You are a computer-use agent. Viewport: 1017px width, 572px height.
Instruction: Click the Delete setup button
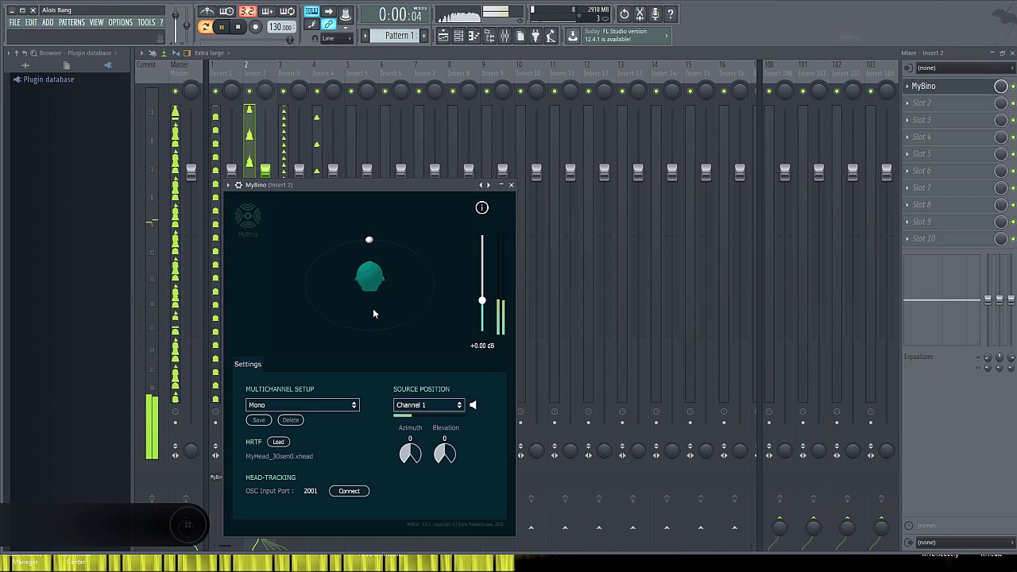(291, 420)
